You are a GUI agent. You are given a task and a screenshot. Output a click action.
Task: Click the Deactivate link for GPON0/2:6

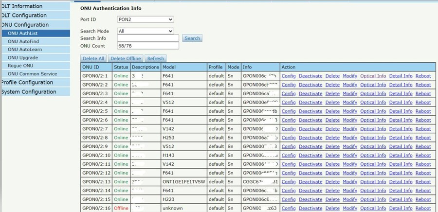310,120
